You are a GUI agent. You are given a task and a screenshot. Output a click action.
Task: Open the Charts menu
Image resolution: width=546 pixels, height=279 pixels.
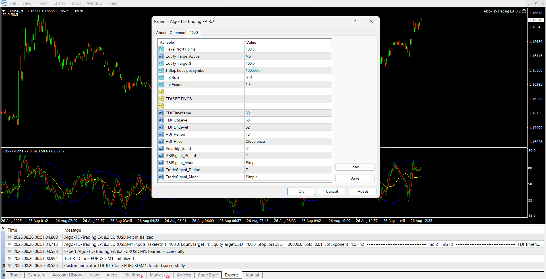pyautogui.click(x=59, y=3)
